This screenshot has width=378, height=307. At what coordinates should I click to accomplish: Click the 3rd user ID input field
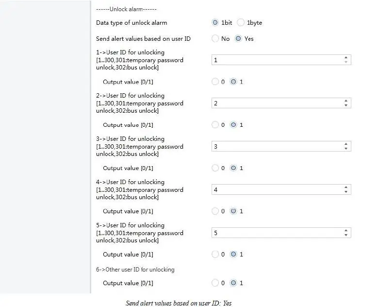coord(277,146)
